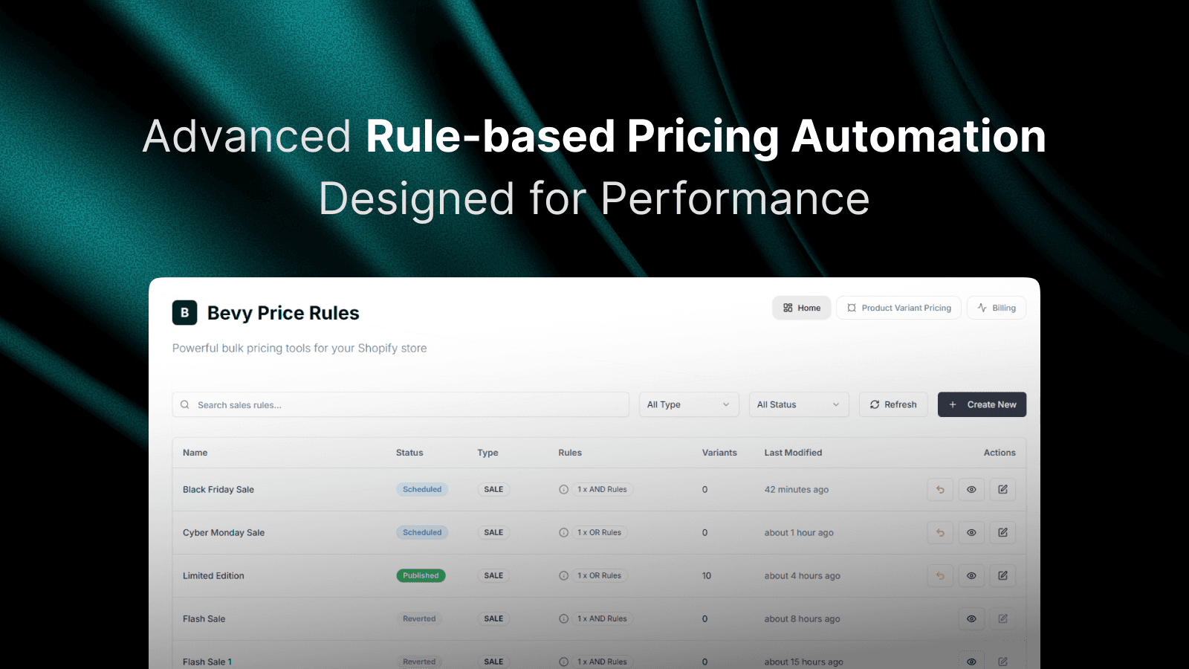Open the Billing tab
This screenshot has width=1189, height=669.
click(x=997, y=308)
